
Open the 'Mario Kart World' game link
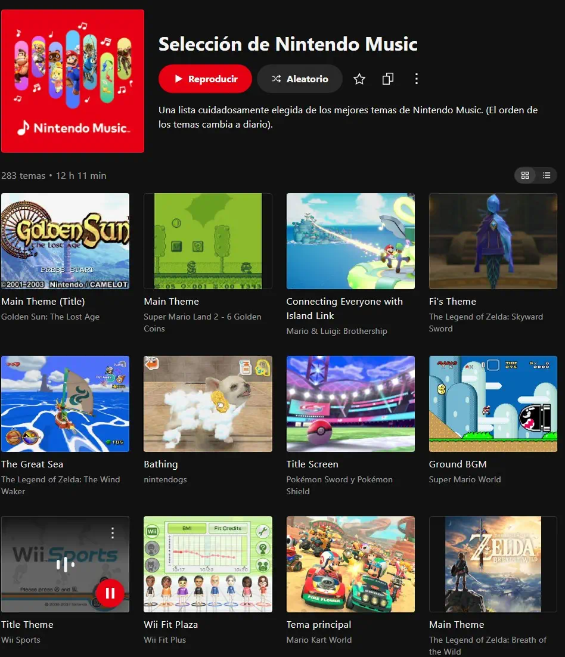tap(319, 640)
